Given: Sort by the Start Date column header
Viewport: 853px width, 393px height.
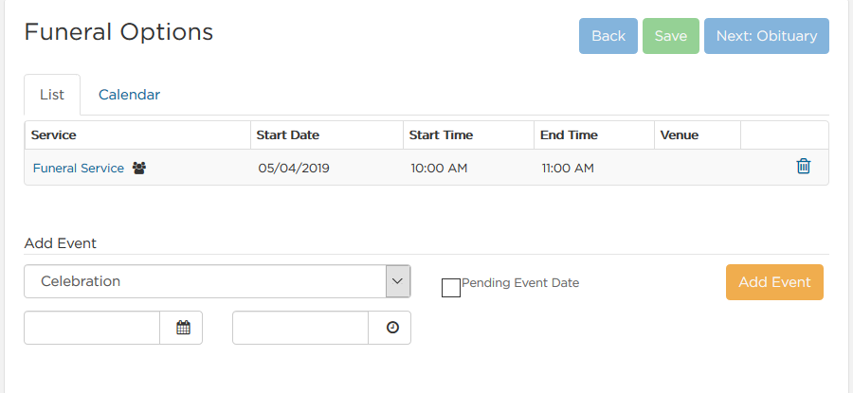Looking at the screenshot, I should (x=288, y=134).
